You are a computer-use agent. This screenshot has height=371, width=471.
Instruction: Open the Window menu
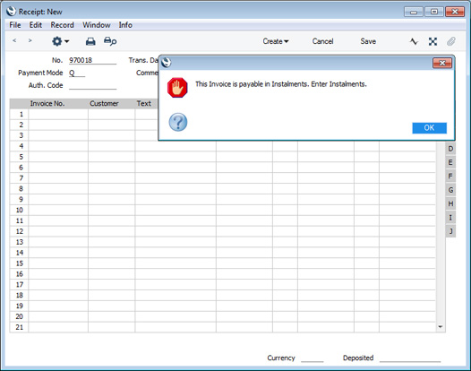[97, 25]
